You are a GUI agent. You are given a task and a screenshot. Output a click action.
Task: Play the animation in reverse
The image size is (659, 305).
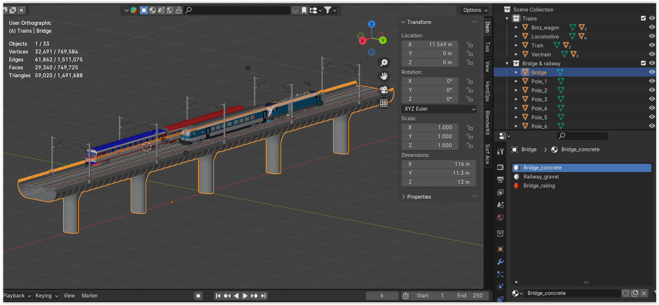236,296
